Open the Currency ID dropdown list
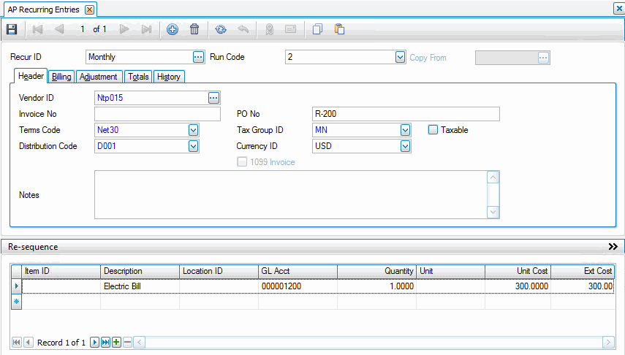 [x=406, y=146]
